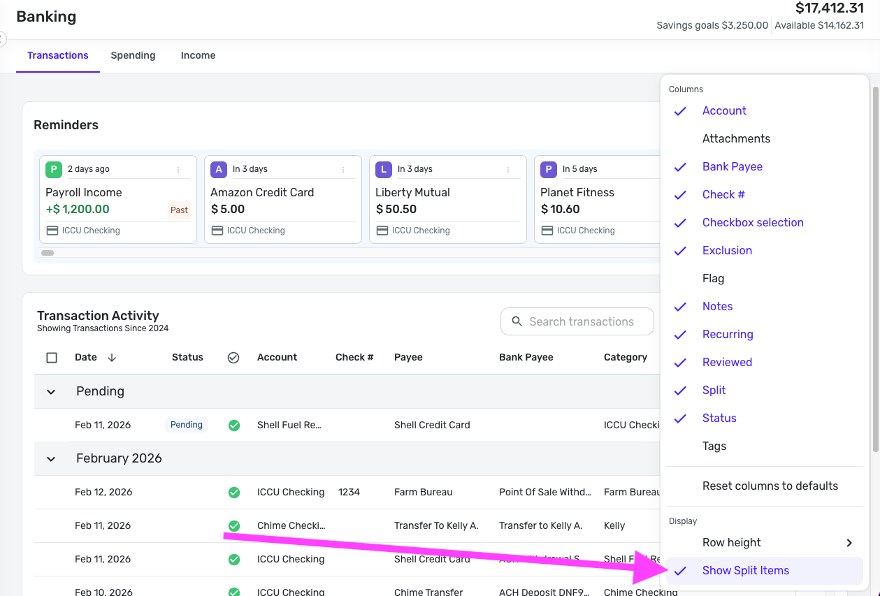Click the Reviewed column header check icon

tap(233, 358)
